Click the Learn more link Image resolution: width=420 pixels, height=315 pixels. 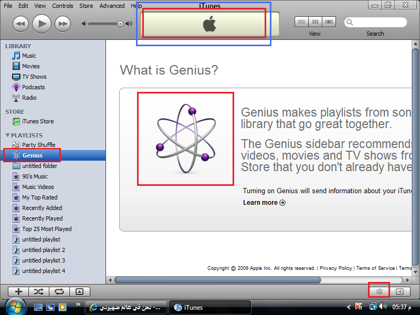tap(264, 203)
